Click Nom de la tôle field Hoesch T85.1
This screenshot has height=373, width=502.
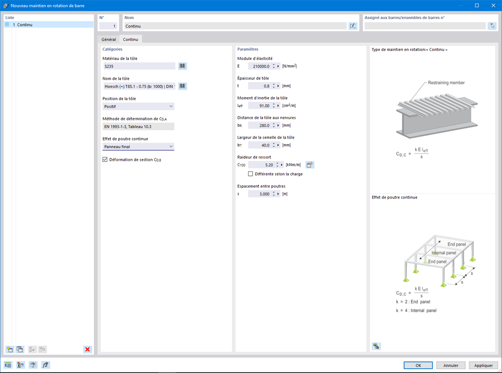pyautogui.click(x=139, y=86)
